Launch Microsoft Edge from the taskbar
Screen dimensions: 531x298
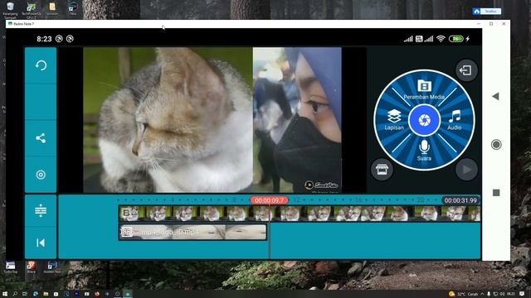click(x=35, y=294)
